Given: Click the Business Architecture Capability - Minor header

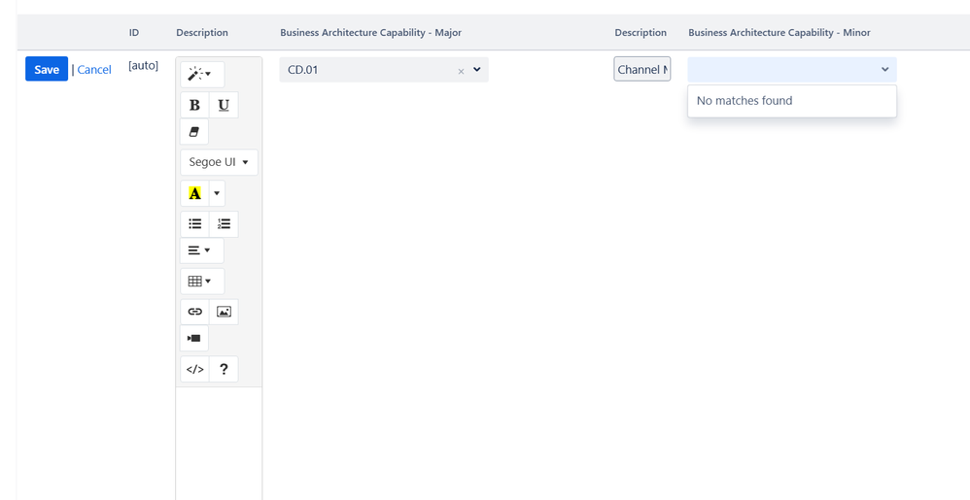Looking at the screenshot, I should [779, 32].
